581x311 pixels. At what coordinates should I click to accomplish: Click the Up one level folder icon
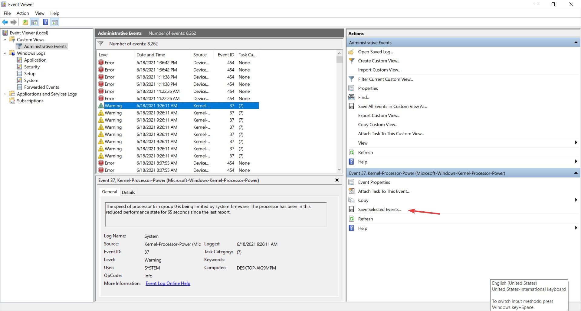click(25, 22)
